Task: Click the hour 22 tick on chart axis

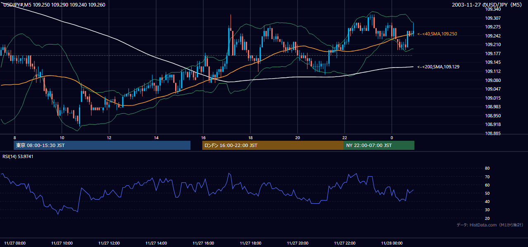Action: (x=345, y=137)
